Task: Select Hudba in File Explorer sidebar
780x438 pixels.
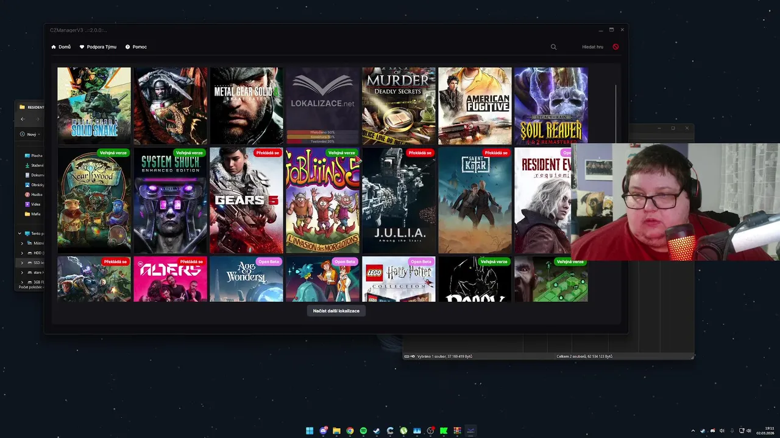Action: pos(34,195)
